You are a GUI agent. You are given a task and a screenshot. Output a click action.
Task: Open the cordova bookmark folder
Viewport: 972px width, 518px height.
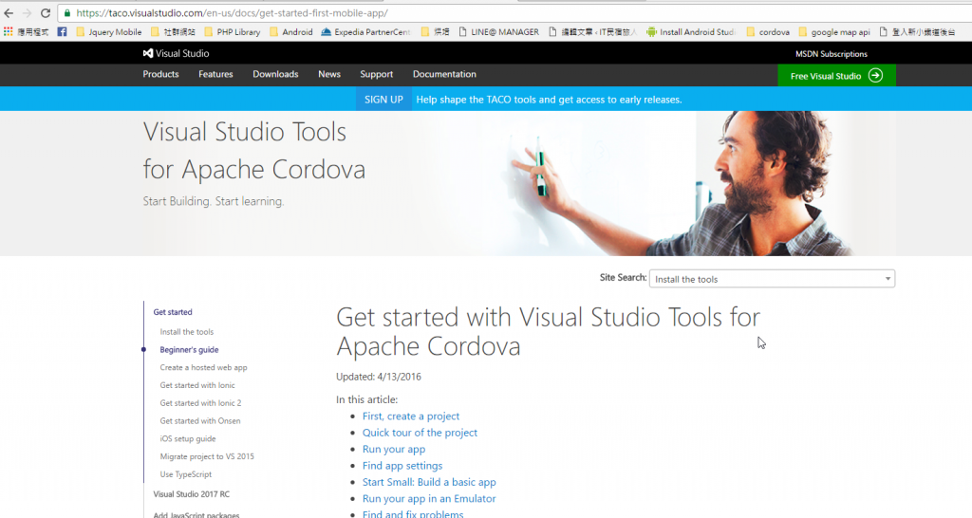(768, 31)
